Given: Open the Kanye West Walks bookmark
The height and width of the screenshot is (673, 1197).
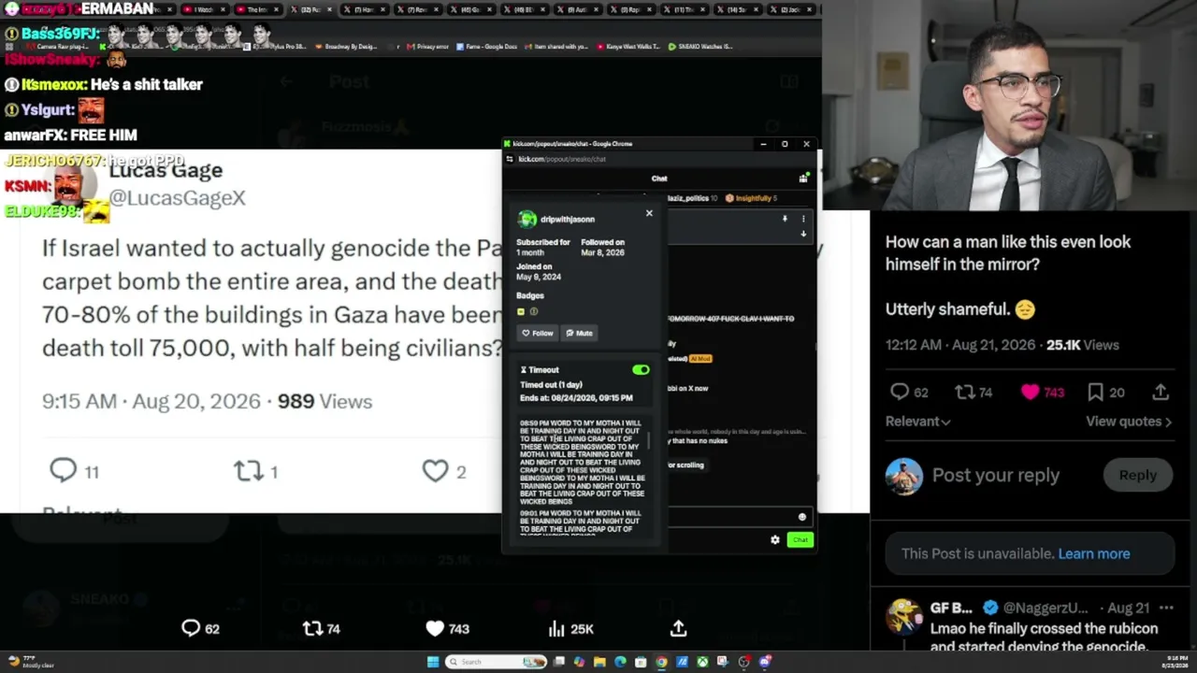Looking at the screenshot, I should click(628, 46).
